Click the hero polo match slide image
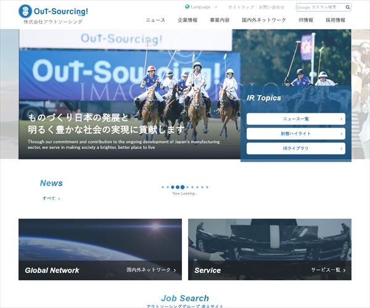 tap(129, 94)
